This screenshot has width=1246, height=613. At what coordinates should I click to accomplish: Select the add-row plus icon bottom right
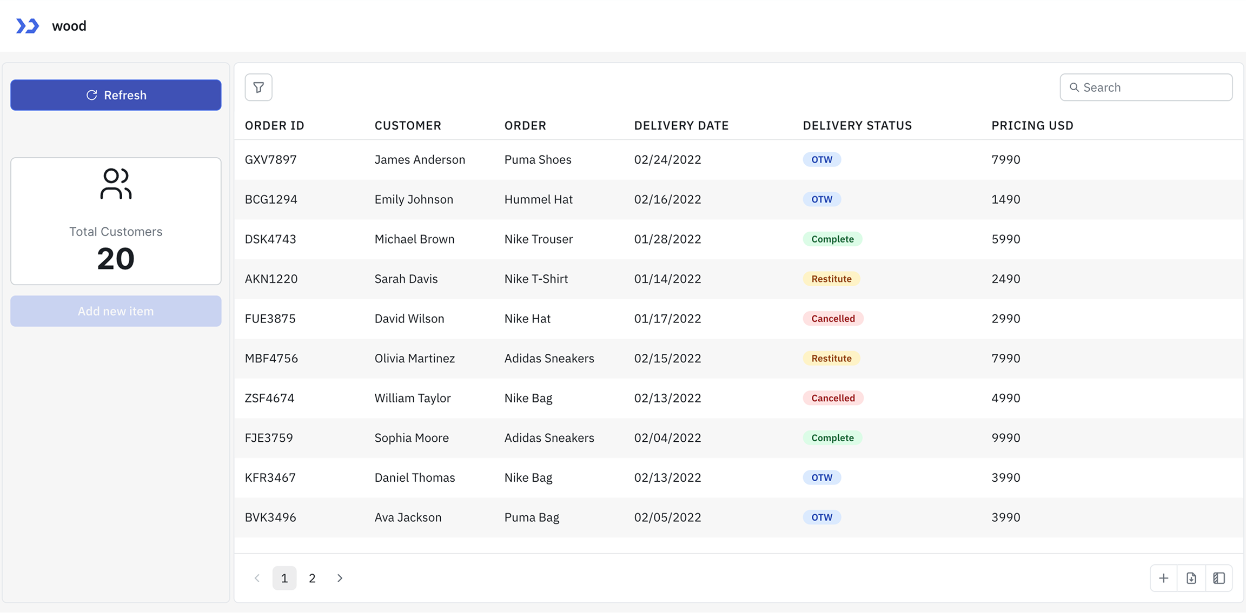pos(1163,577)
